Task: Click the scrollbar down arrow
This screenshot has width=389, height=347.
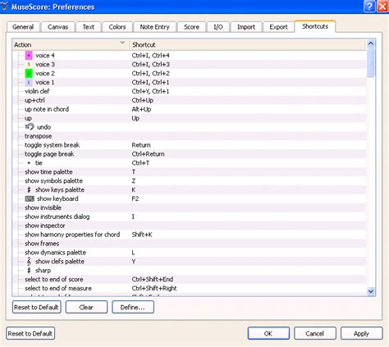Action: pos(371,291)
